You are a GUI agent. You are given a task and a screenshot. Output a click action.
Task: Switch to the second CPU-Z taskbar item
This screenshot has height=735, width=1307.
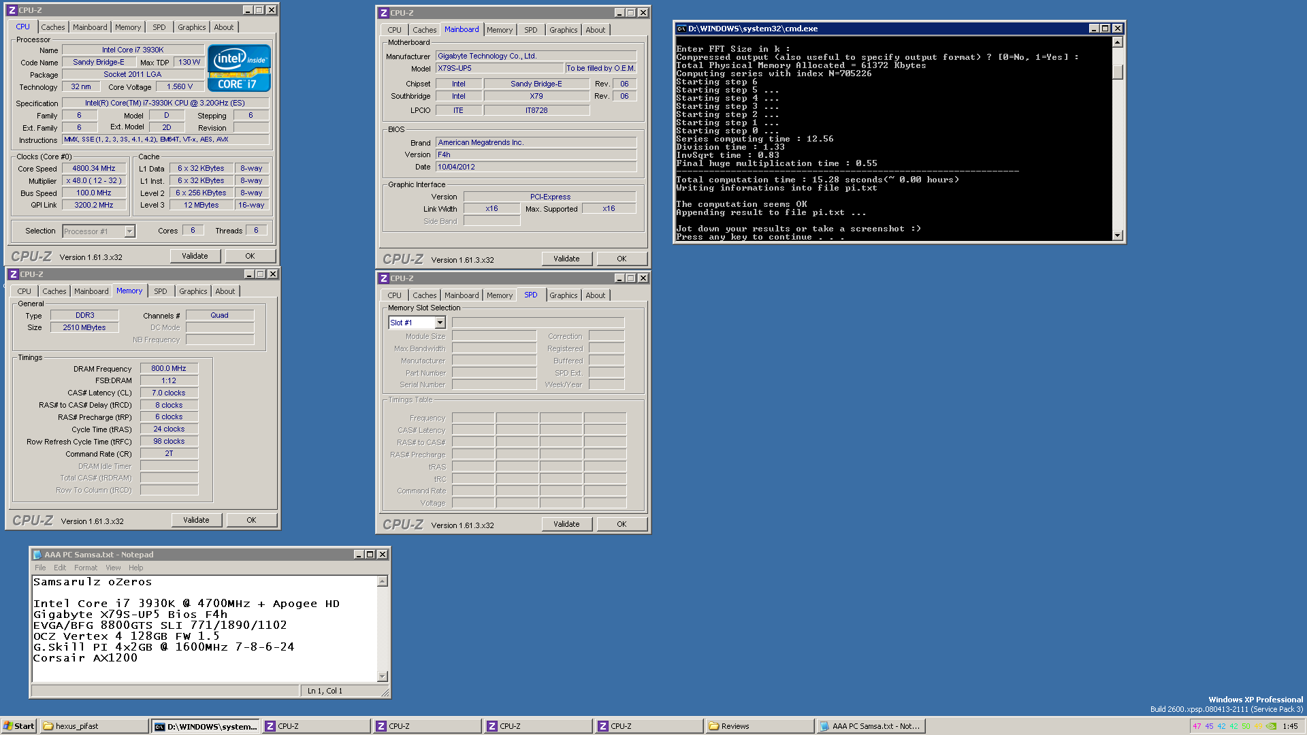pyautogui.click(x=427, y=726)
